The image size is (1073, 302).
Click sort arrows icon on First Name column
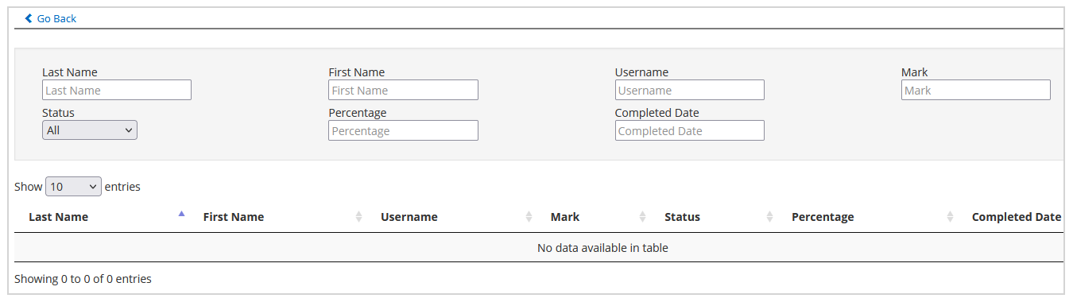tap(359, 217)
